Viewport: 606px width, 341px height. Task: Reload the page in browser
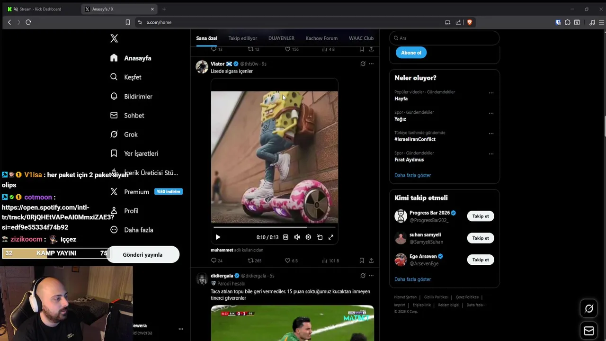(28, 22)
